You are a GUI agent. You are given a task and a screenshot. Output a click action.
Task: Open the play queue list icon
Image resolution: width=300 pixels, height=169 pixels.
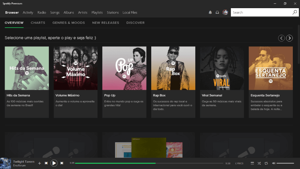[x=252, y=163]
